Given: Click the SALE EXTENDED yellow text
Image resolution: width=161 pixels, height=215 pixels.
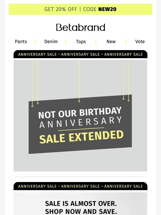Looking at the screenshot, I should tap(81, 137).
